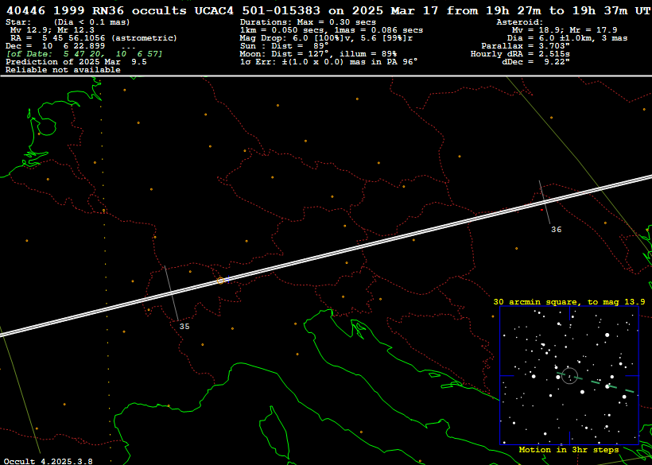The height and width of the screenshot is (465, 652).
Task: Select 'Durations: Max = 0.30 secs'
Action: point(308,22)
